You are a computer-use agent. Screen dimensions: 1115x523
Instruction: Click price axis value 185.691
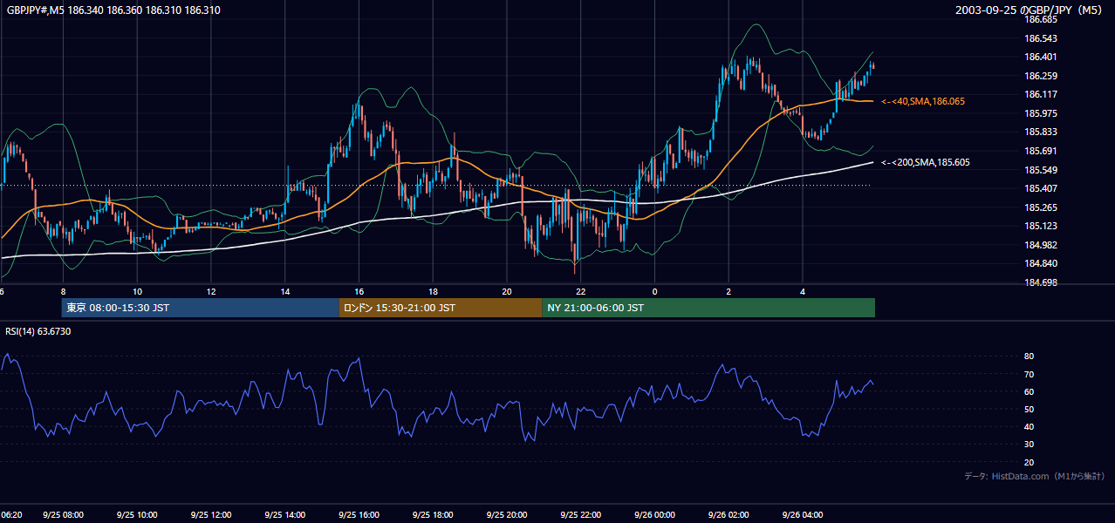coord(1041,151)
